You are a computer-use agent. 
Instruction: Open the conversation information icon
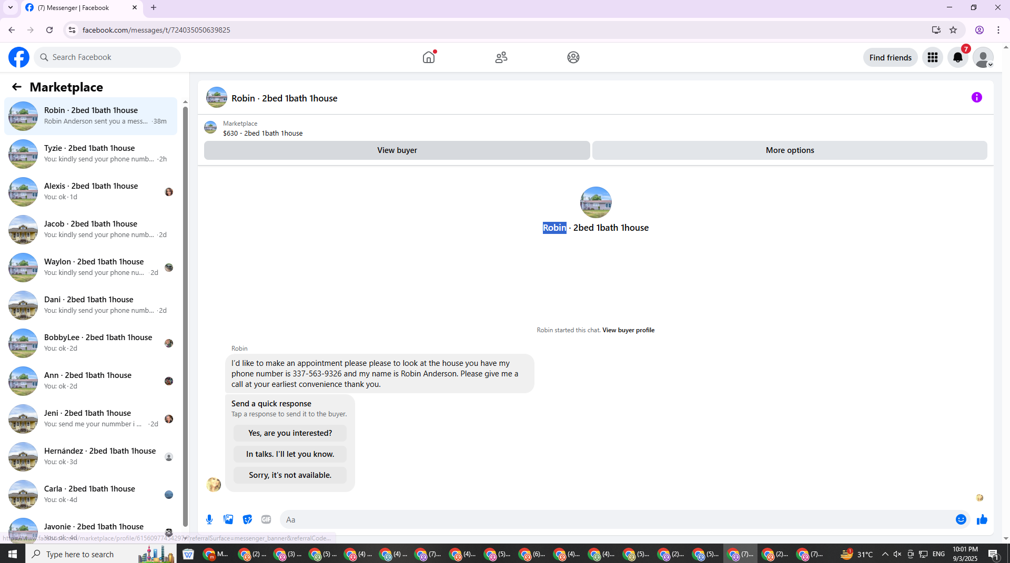click(977, 97)
